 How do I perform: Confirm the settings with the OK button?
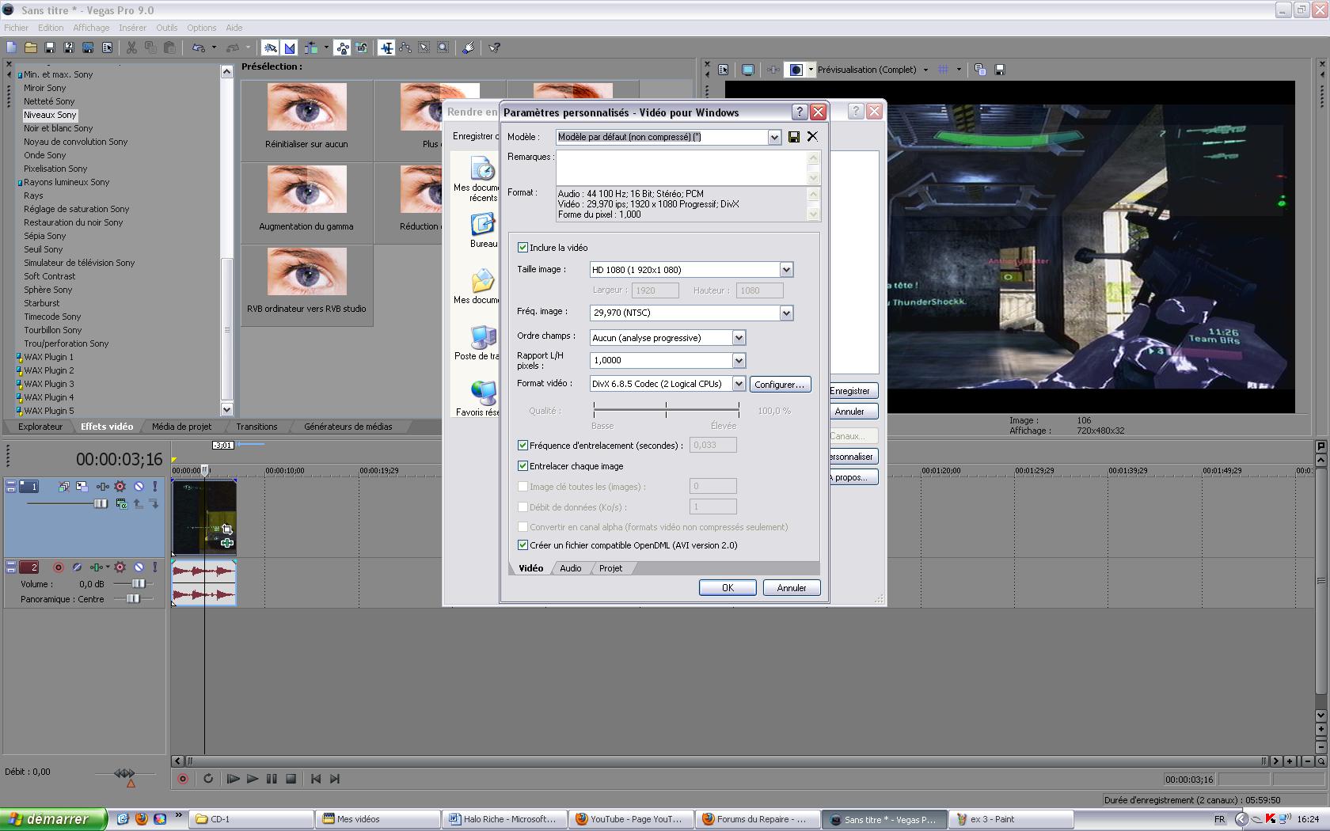[728, 588]
